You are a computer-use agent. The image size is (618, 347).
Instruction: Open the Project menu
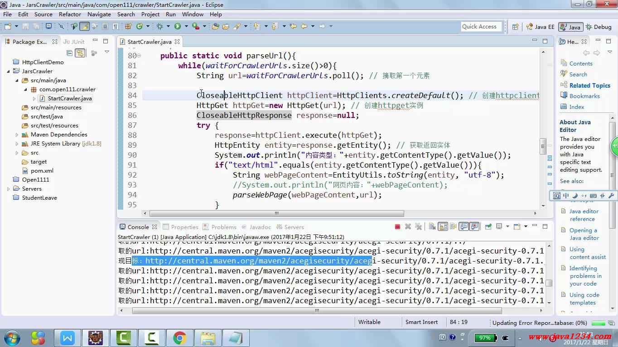coord(150,14)
